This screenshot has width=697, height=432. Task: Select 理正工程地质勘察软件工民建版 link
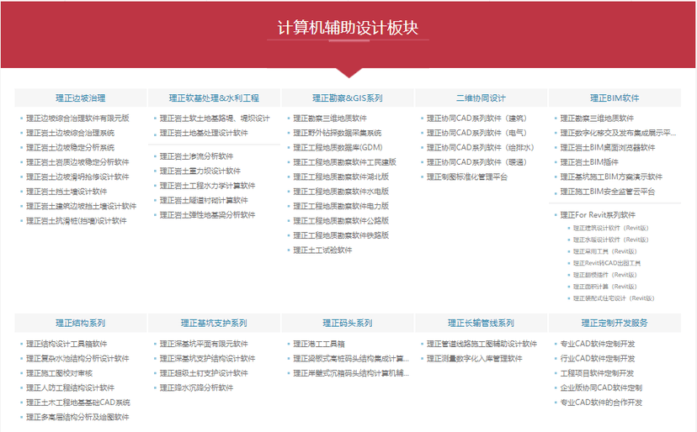click(x=345, y=162)
